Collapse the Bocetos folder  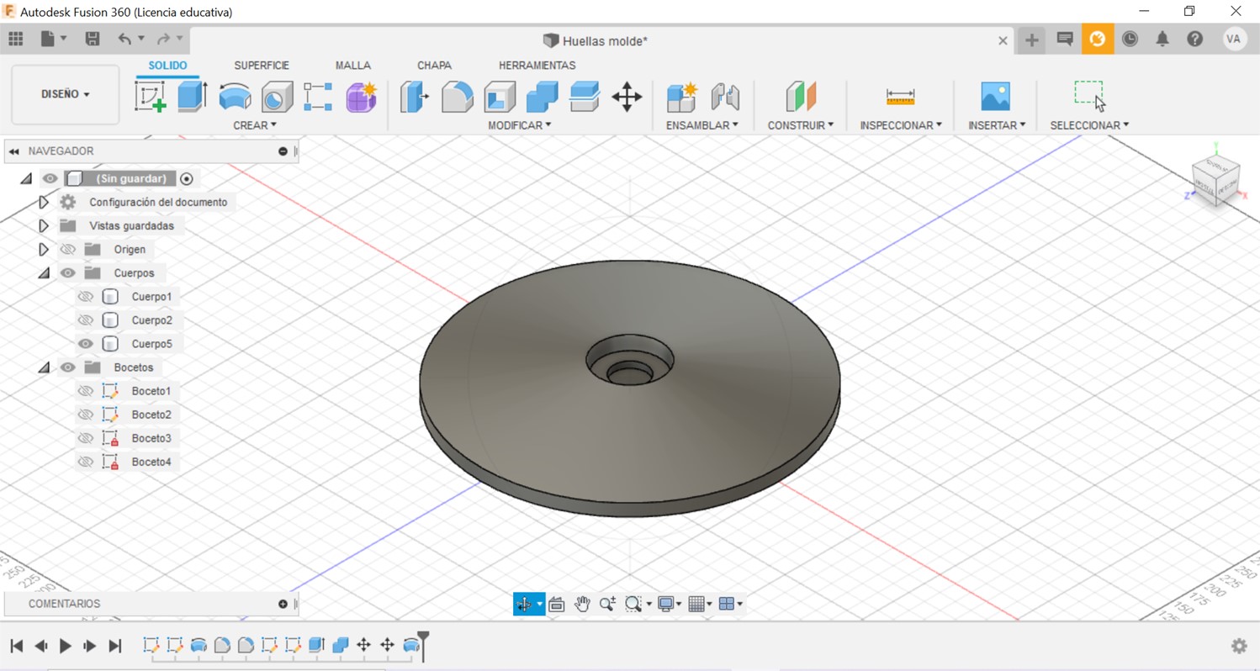pyautogui.click(x=44, y=367)
